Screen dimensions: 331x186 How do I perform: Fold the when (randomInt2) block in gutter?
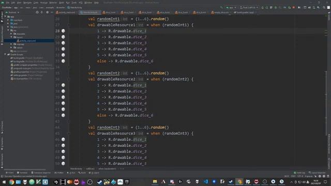coord(69,79)
